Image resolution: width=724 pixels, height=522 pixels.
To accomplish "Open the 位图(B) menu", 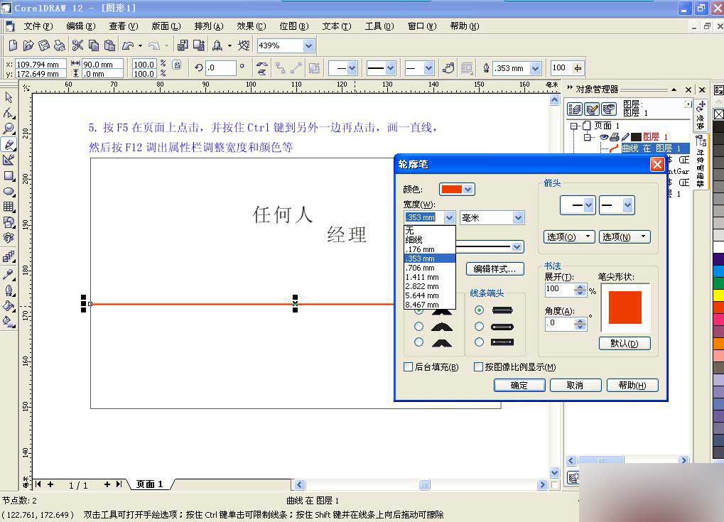I will click(x=293, y=26).
